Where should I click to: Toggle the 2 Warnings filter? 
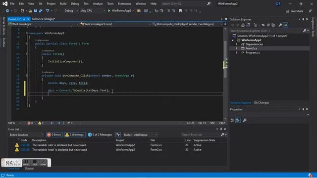pyautogui.click(x=75, y=134)
